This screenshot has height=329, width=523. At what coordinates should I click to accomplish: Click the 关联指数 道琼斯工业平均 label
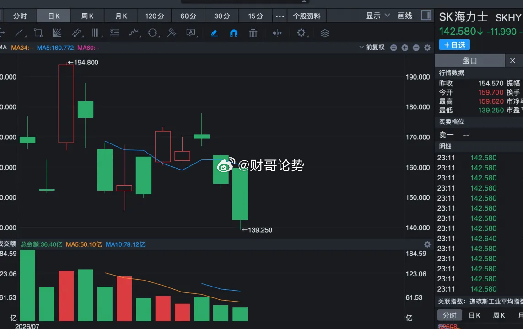(480, 302)
